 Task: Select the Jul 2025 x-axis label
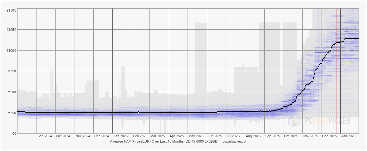tap(233, 136)
